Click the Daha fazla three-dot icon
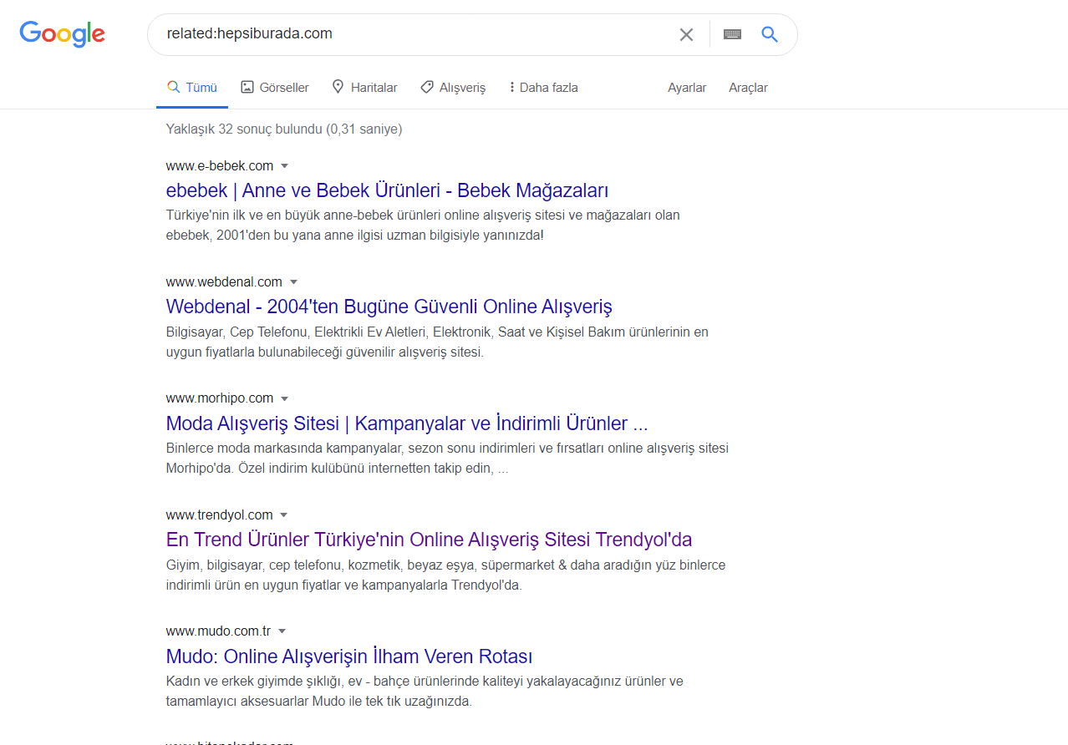This screenshot has height=745, width=1068. tap(511, 86)
